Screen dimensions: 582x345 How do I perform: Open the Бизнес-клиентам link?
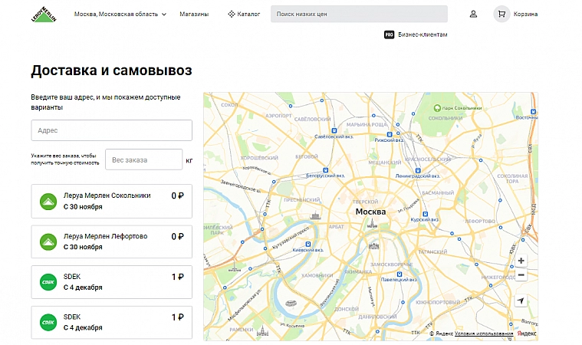pyautogui.click(x=423, y=34)
